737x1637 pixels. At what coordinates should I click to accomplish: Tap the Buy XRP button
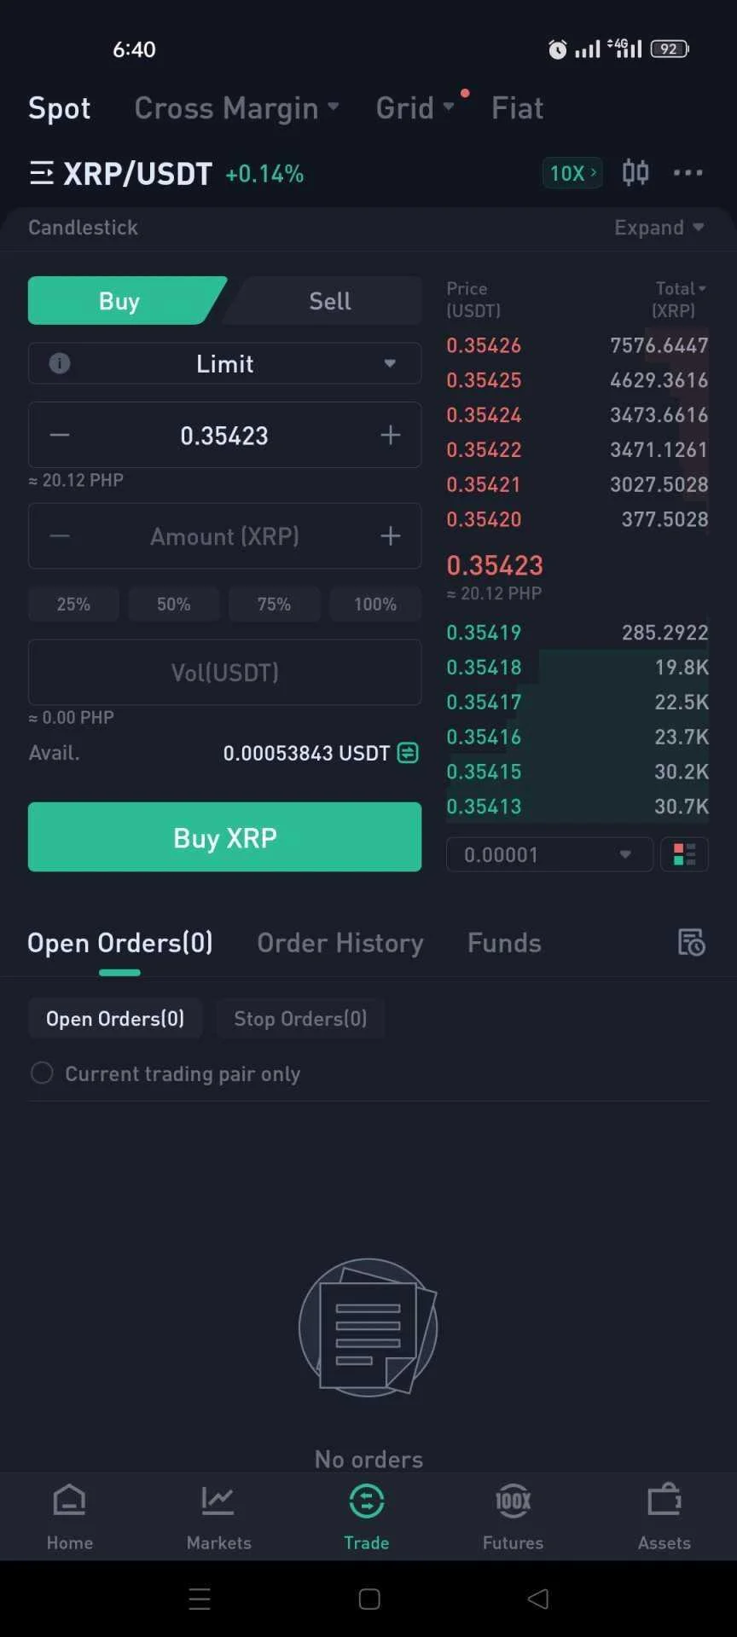tap(225, 837)
